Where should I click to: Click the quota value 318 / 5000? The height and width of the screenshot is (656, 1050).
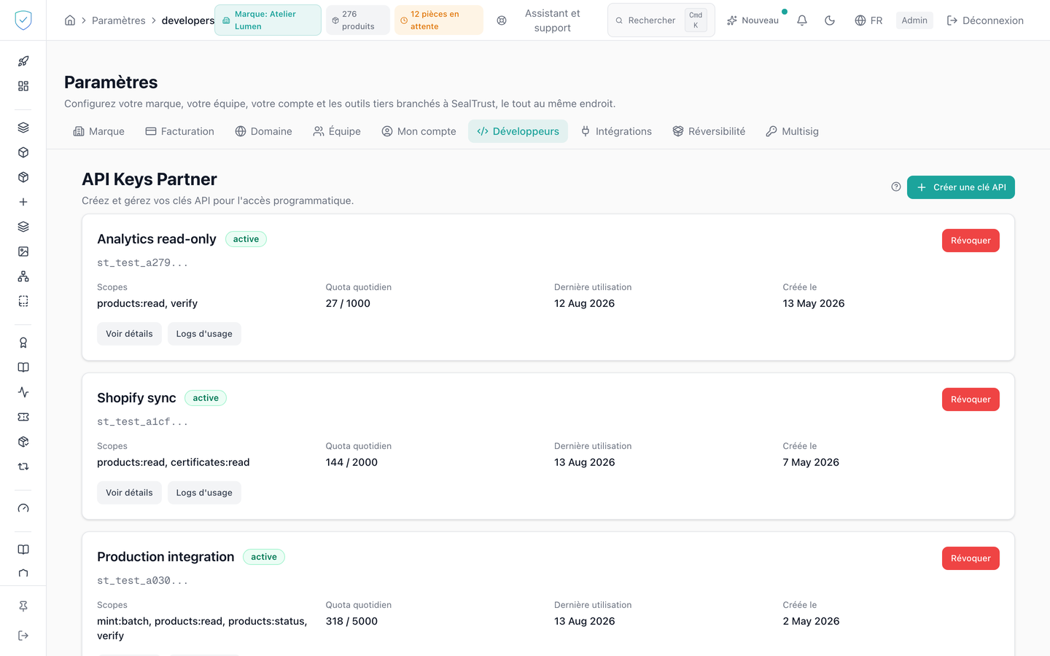pos(351,621)
